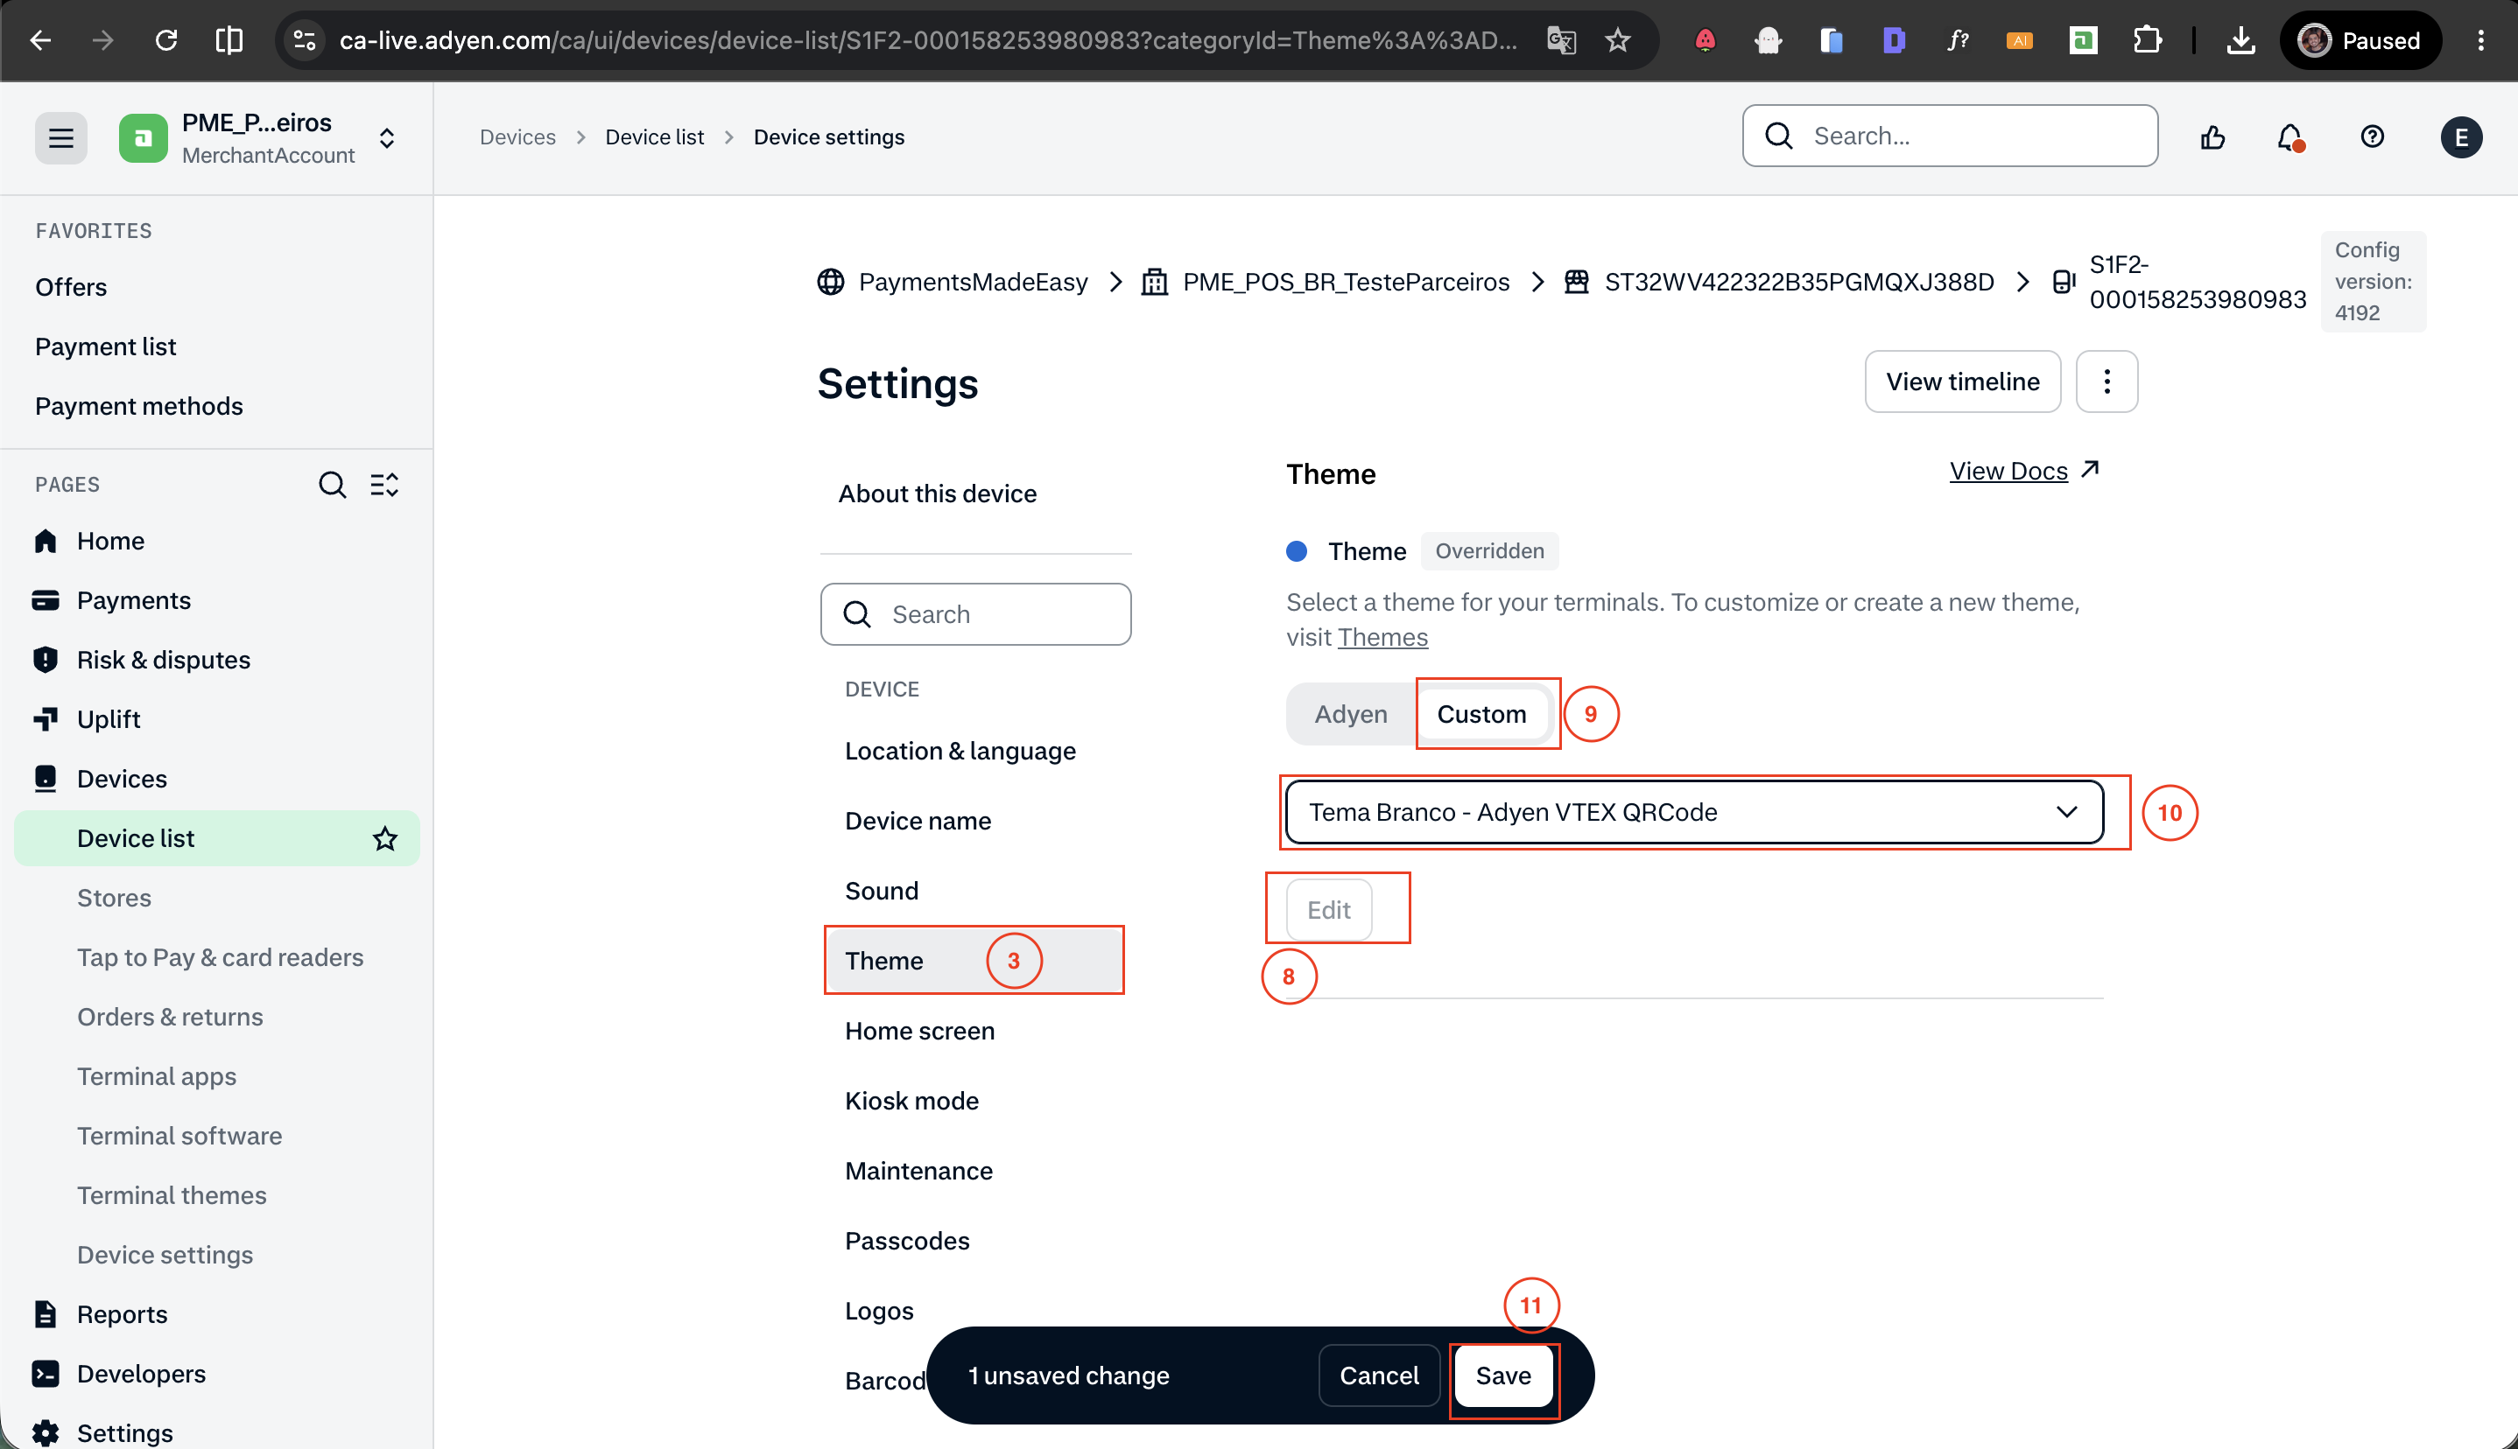The image size is (2518, 1449).
Task: Open the PME_P...eiros account switcher
Action: point(259,137)
